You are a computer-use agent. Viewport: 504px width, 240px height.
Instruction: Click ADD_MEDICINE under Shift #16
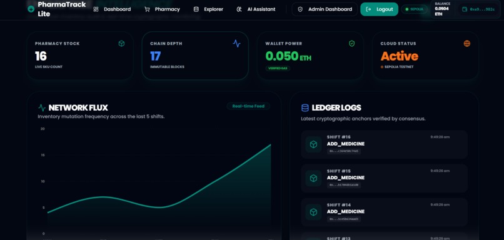coord(346,144)
